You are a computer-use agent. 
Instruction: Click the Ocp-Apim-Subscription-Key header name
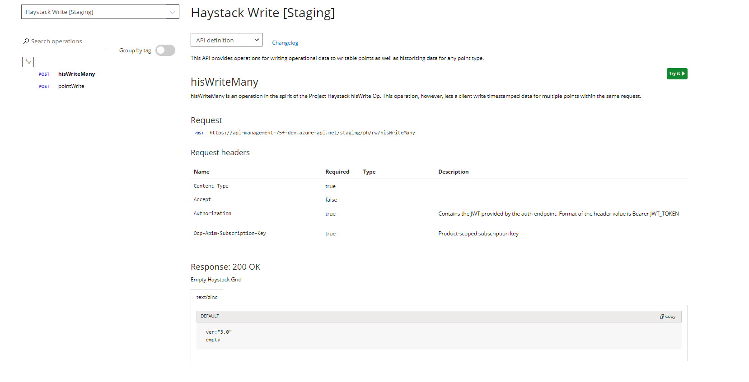tap(229, 233)
